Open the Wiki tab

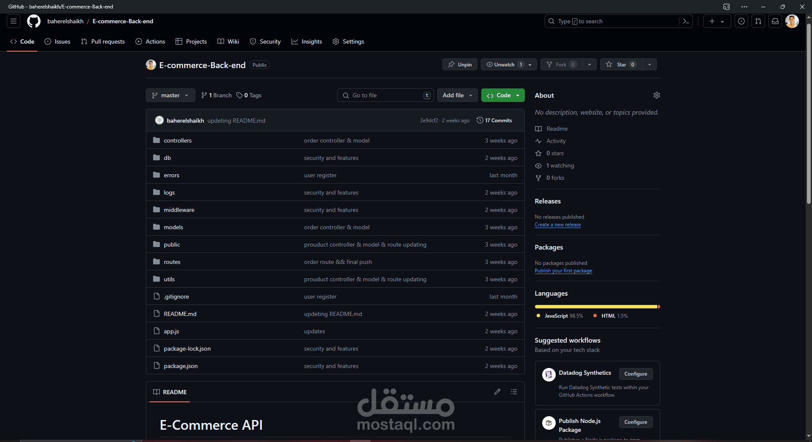click(228, 41)
